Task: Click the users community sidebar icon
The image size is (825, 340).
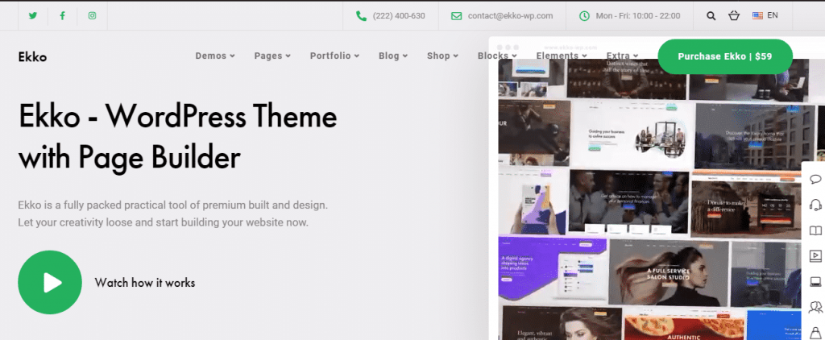Action: coord(815,307)
